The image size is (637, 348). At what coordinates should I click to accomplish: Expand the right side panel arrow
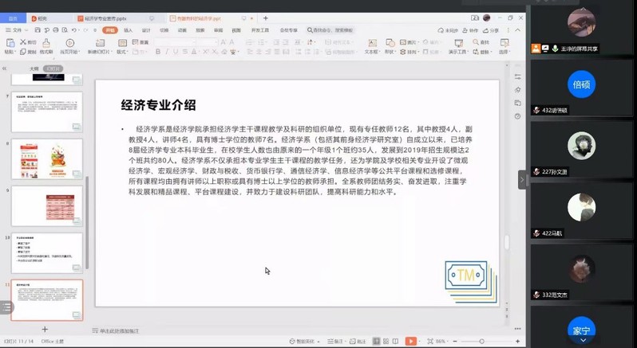pyautogui.click(x=522, y=179)
